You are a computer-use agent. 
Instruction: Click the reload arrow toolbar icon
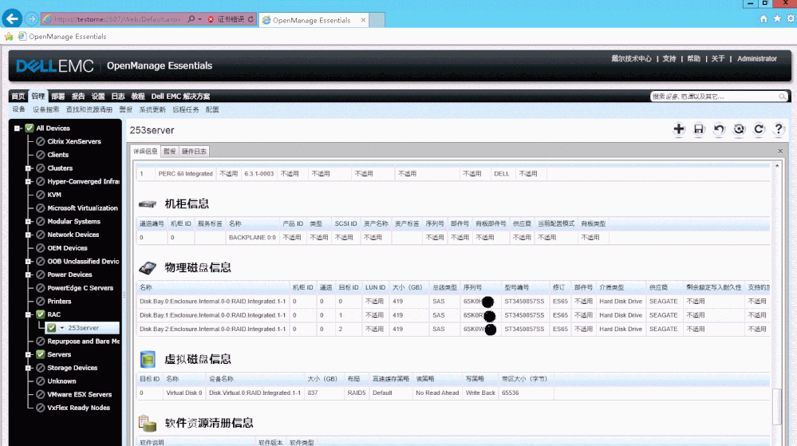pyautogui.click(x=759, y=129)
